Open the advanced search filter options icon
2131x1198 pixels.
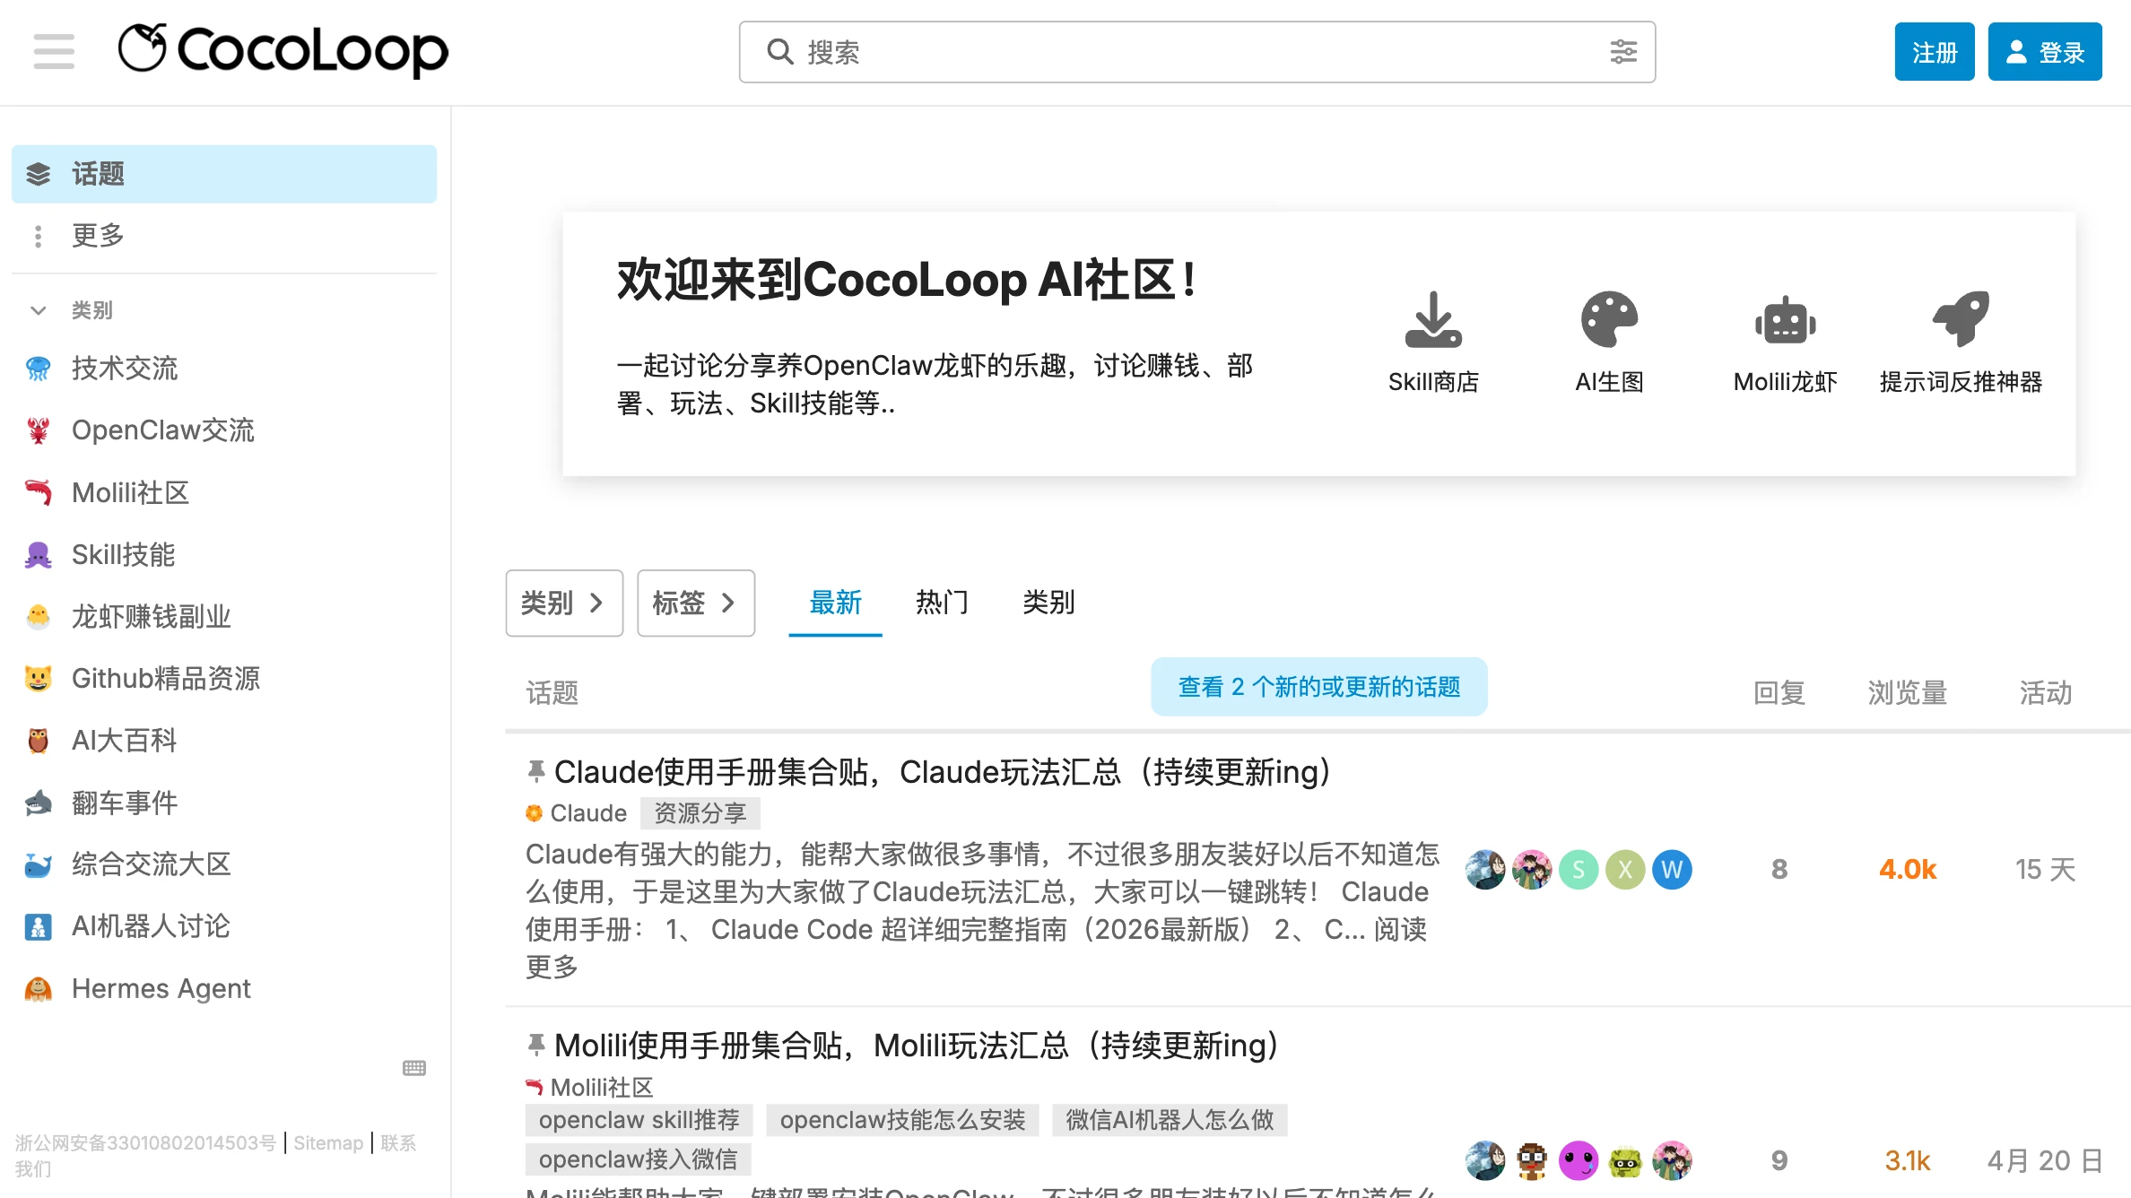(x=1623, y=52)
